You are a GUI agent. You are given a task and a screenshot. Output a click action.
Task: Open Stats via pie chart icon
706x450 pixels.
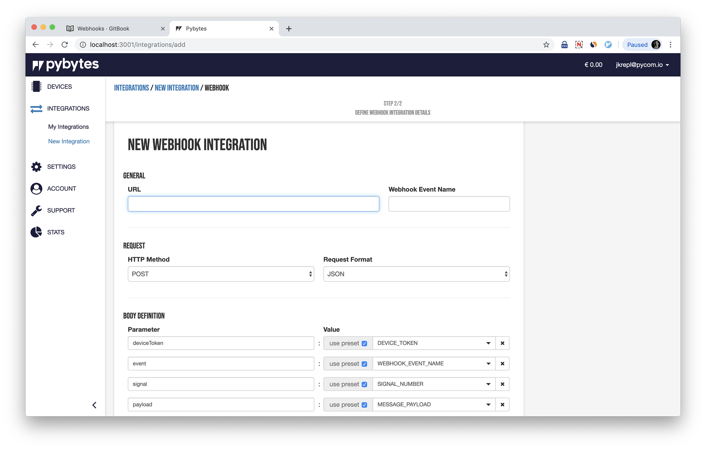click(36, 232)
